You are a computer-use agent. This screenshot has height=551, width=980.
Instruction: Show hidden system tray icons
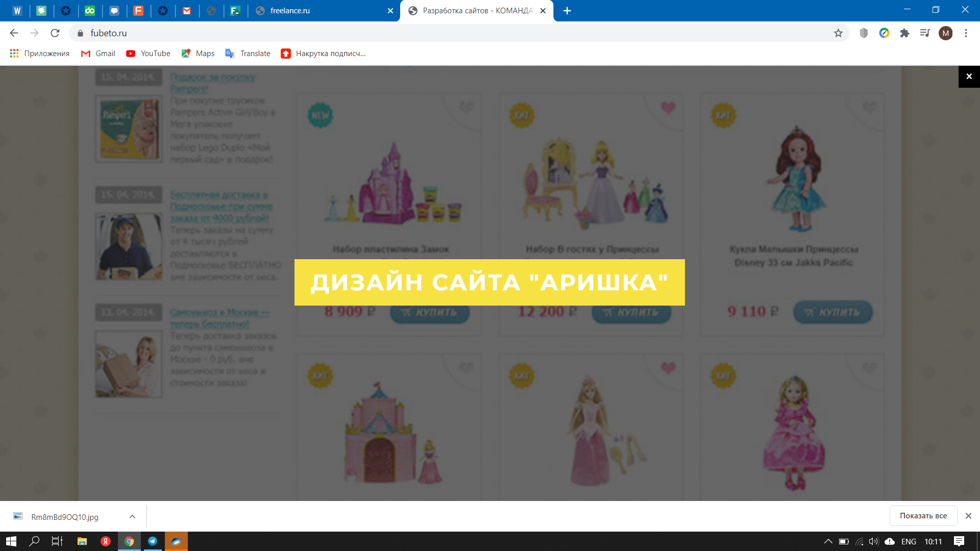[828, 541]
